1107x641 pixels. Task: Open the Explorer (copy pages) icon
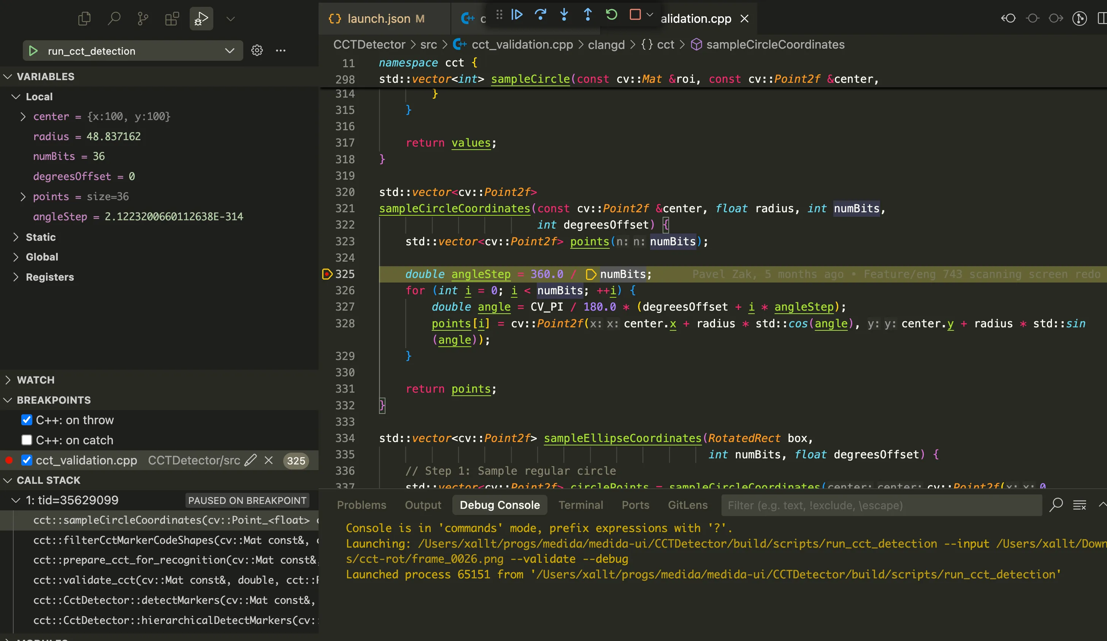tap(84, 19)
